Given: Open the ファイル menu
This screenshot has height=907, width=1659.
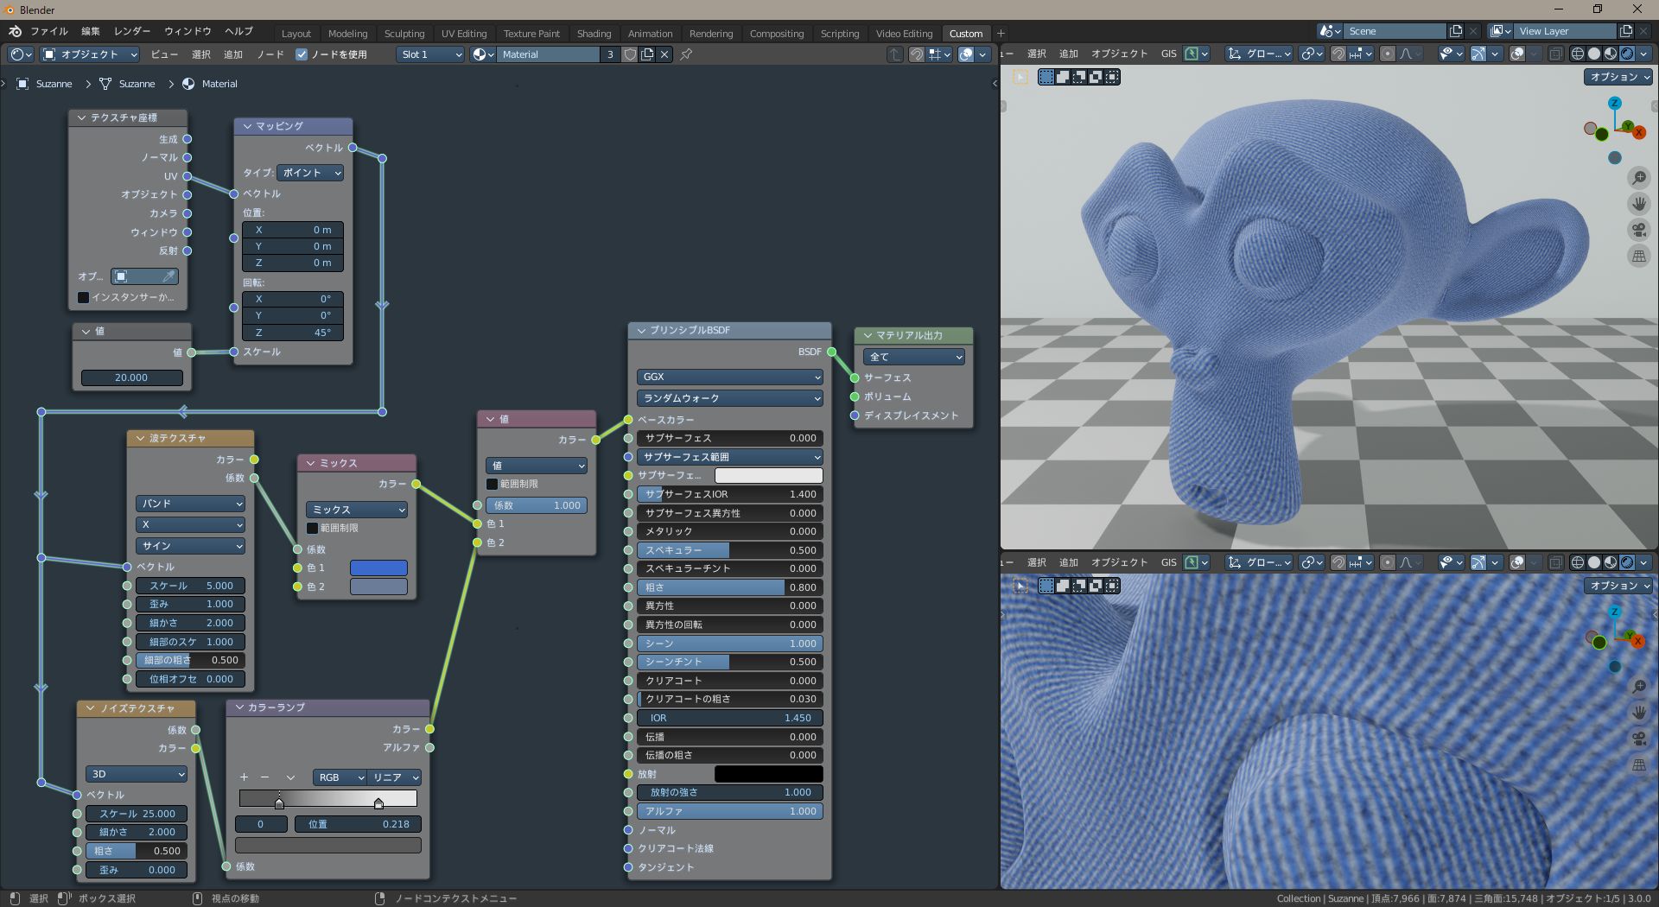Looking at the screenshot, I should tap(49, 32).
